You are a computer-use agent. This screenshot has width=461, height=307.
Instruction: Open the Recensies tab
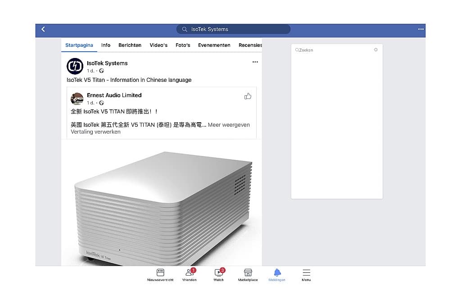[x=250, y=45]
